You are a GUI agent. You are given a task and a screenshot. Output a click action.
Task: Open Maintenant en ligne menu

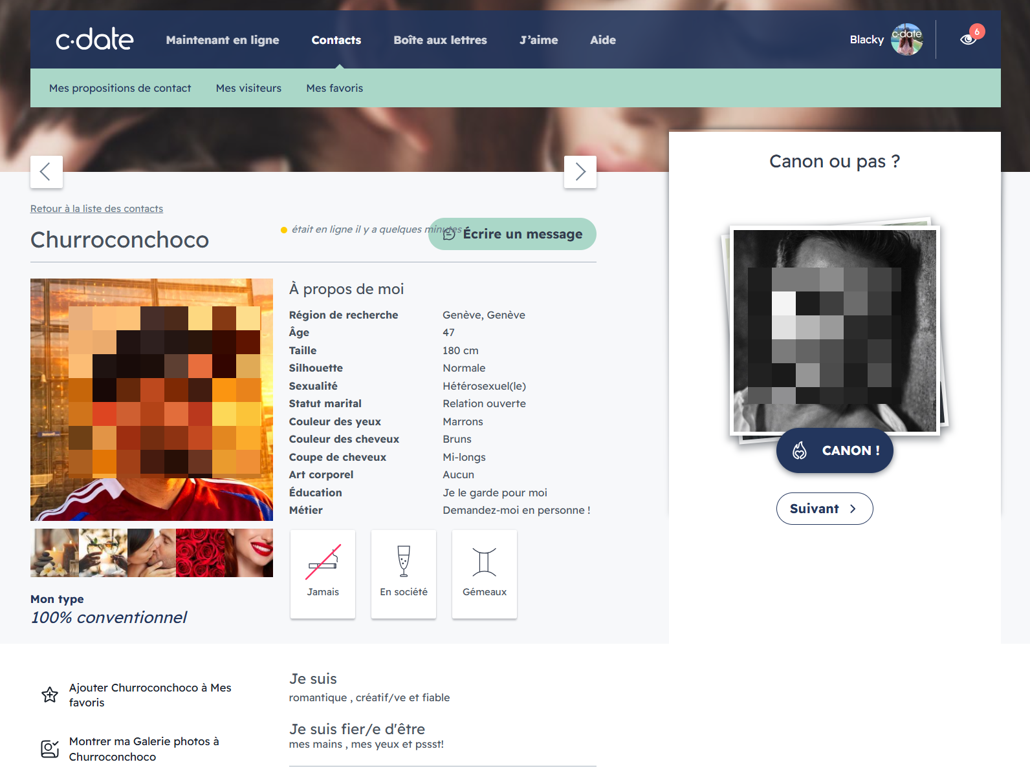[x=223, y=40]
